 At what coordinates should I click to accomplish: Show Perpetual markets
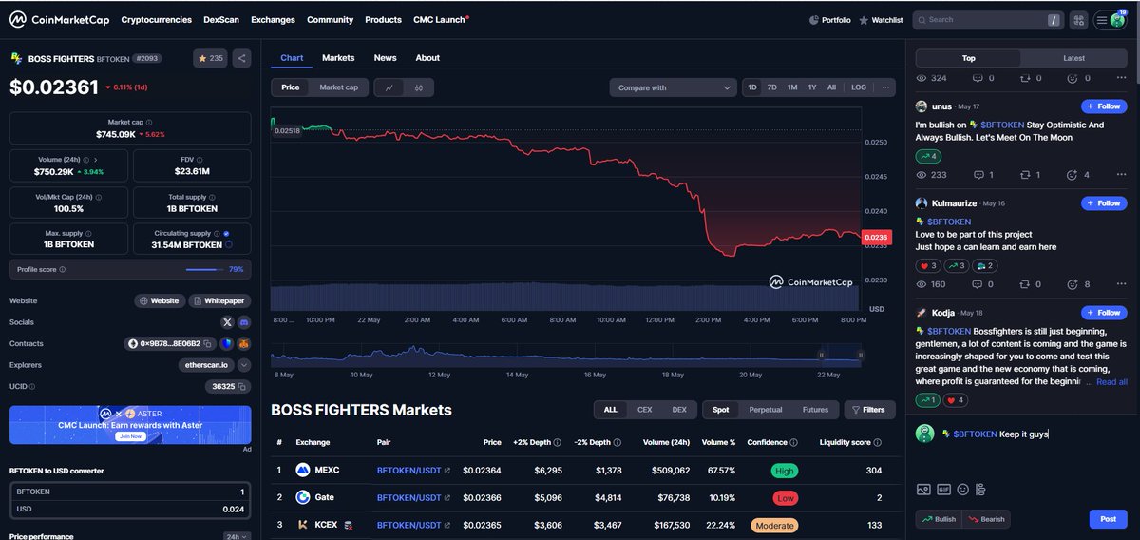tap(766, 410)
